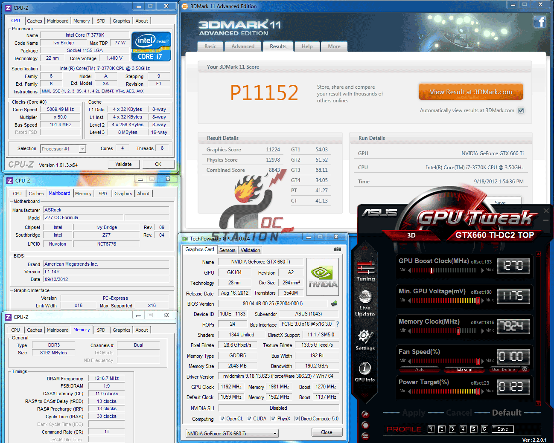
Task: Toggle the PhysX checkbox in GPU-Z
Action: pos(273,419)
